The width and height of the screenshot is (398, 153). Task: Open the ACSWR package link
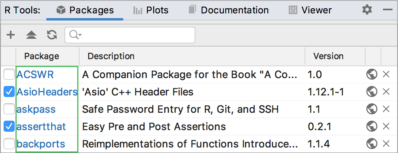(35, 75)
